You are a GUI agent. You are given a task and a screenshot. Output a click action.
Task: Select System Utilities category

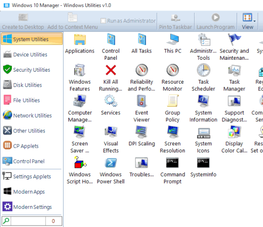[32, 39]
